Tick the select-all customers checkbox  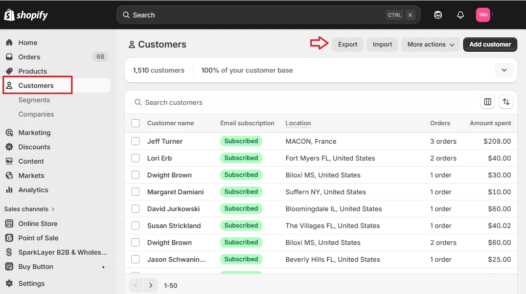(x=135, y=123)
